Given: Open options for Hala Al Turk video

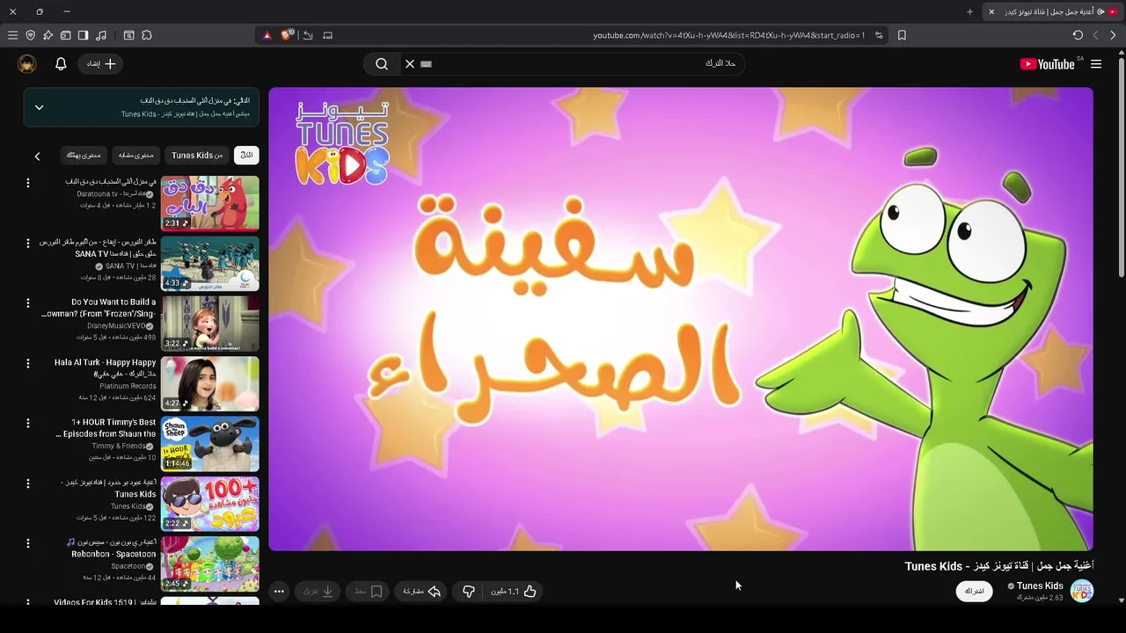Looking at the screenshot, I should coord(27,363).
